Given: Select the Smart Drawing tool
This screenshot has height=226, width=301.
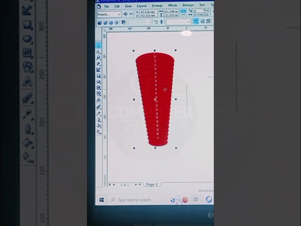Looking at the screenshot, I should tap(99, 70).
